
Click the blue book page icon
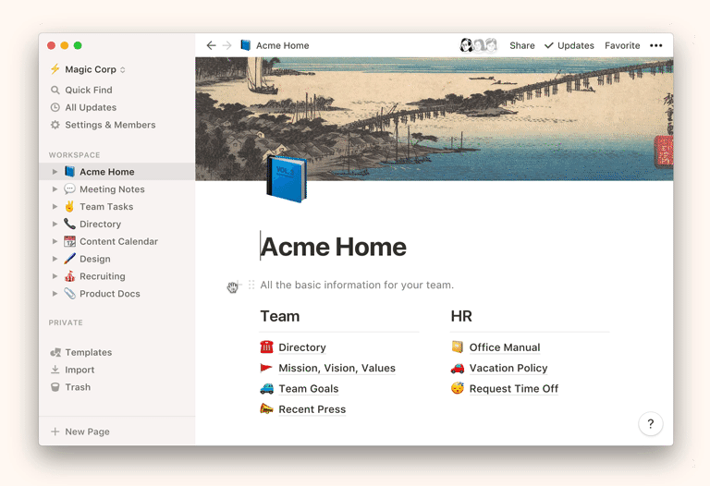click(x=286, y=178)
